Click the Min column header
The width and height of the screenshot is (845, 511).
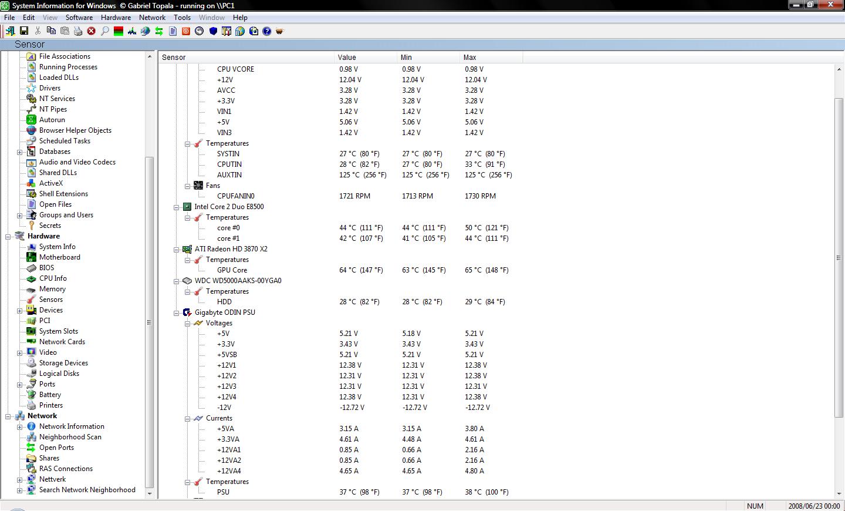click(x=429, y=58)
